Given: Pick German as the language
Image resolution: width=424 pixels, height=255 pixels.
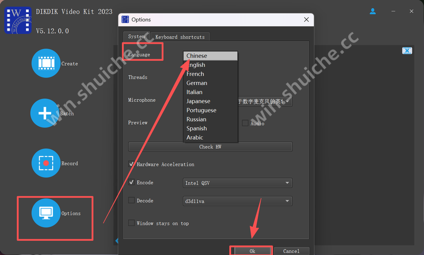Looking at the screenshot, I should [210, 83].
